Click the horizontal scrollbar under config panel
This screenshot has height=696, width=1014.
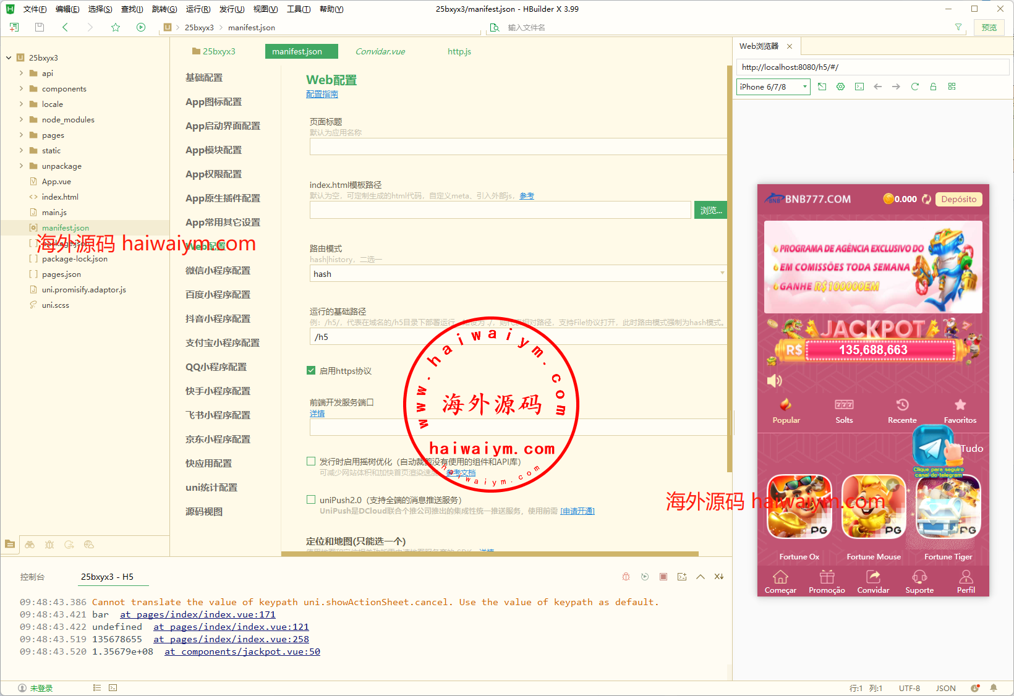pos(490,554)
